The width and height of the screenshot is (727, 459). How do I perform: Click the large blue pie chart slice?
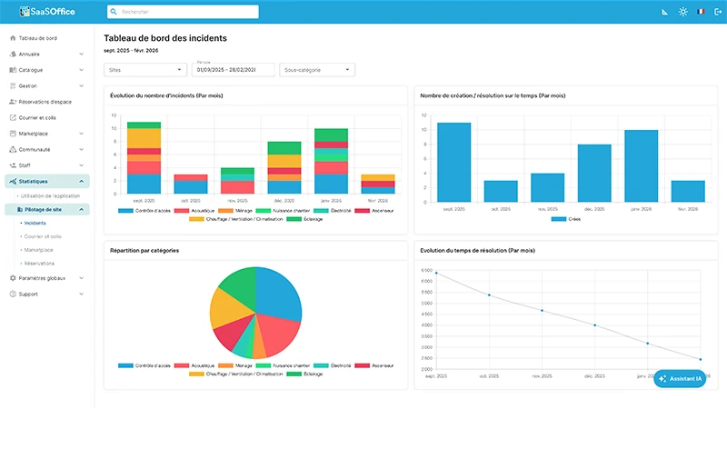277,294
